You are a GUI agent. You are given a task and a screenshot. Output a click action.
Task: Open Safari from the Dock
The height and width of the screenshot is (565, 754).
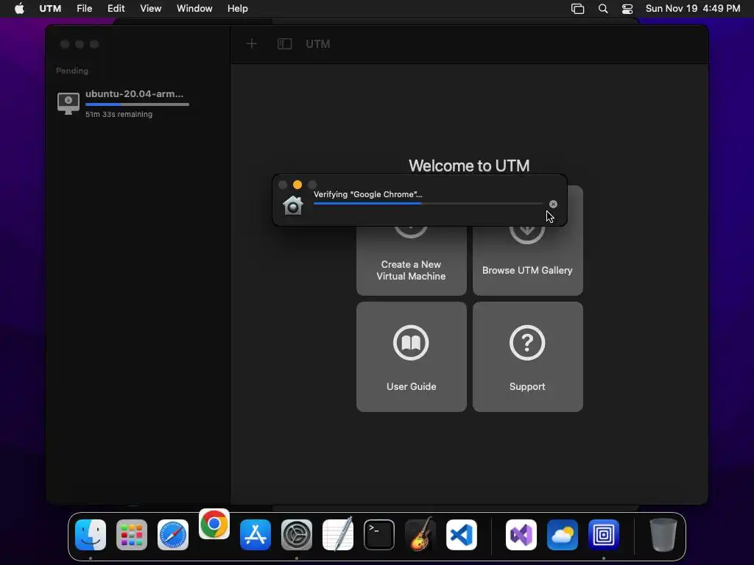[173, 535]
